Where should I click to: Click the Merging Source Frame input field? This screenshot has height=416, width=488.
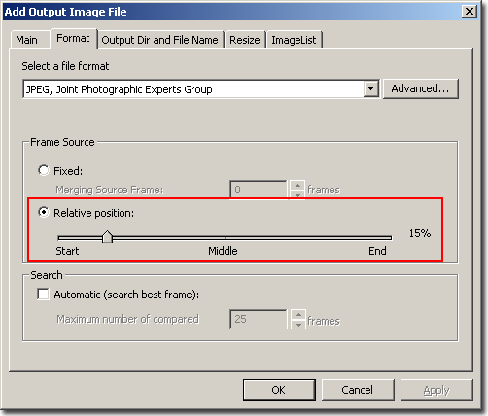click(x=259, y=190)
